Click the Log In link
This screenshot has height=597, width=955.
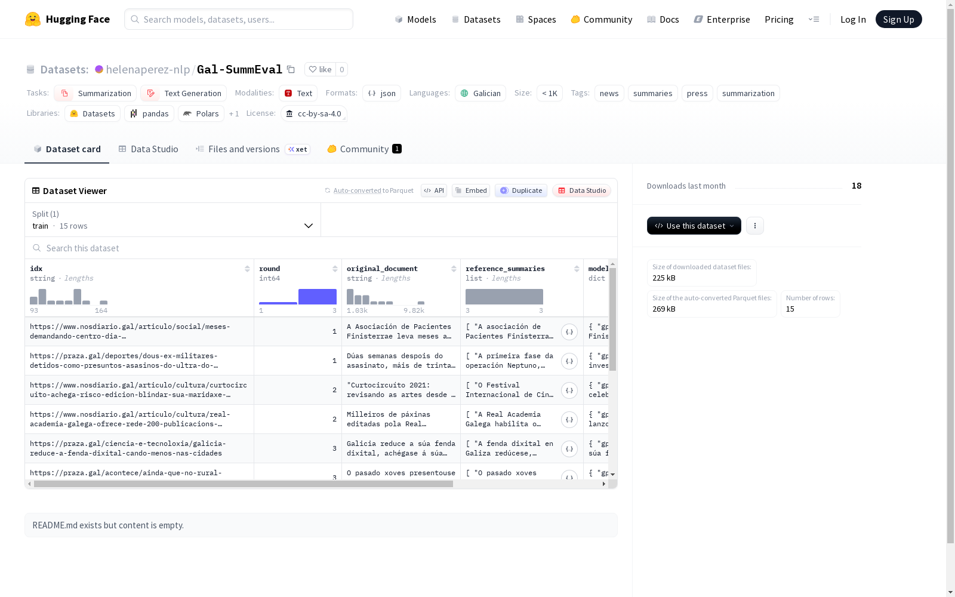[x=853, y=19]
